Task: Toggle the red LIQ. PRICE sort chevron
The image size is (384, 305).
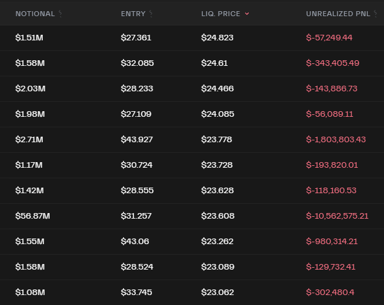Action: tap(247, 14)
